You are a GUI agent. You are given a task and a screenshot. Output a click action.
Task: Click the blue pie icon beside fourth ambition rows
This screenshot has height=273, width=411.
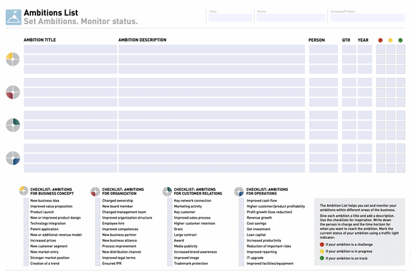tap(13, 158)
